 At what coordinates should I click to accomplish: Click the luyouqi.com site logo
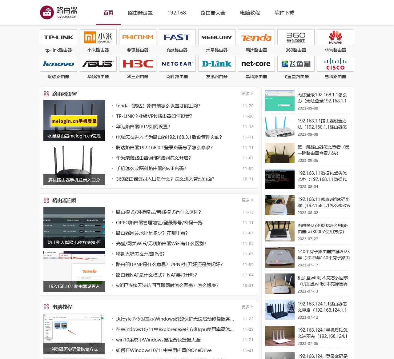pyautogui.click(x=59, y=12)
